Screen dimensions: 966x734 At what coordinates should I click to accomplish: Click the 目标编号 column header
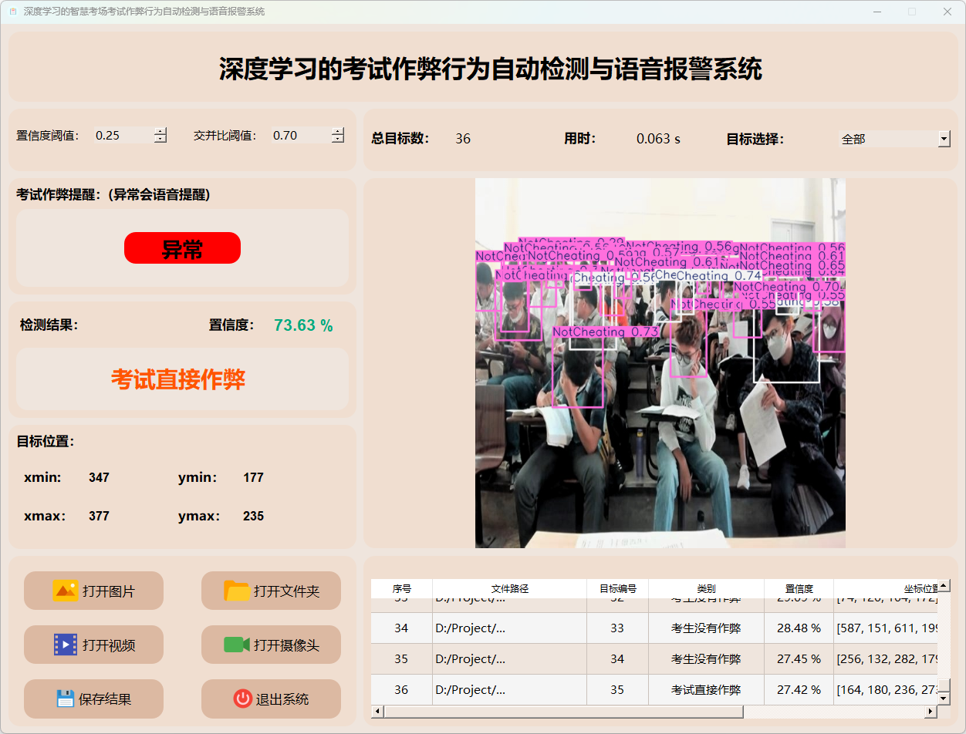618,588
